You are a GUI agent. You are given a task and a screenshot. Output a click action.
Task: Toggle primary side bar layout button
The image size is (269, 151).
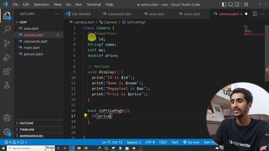(224, 5)
